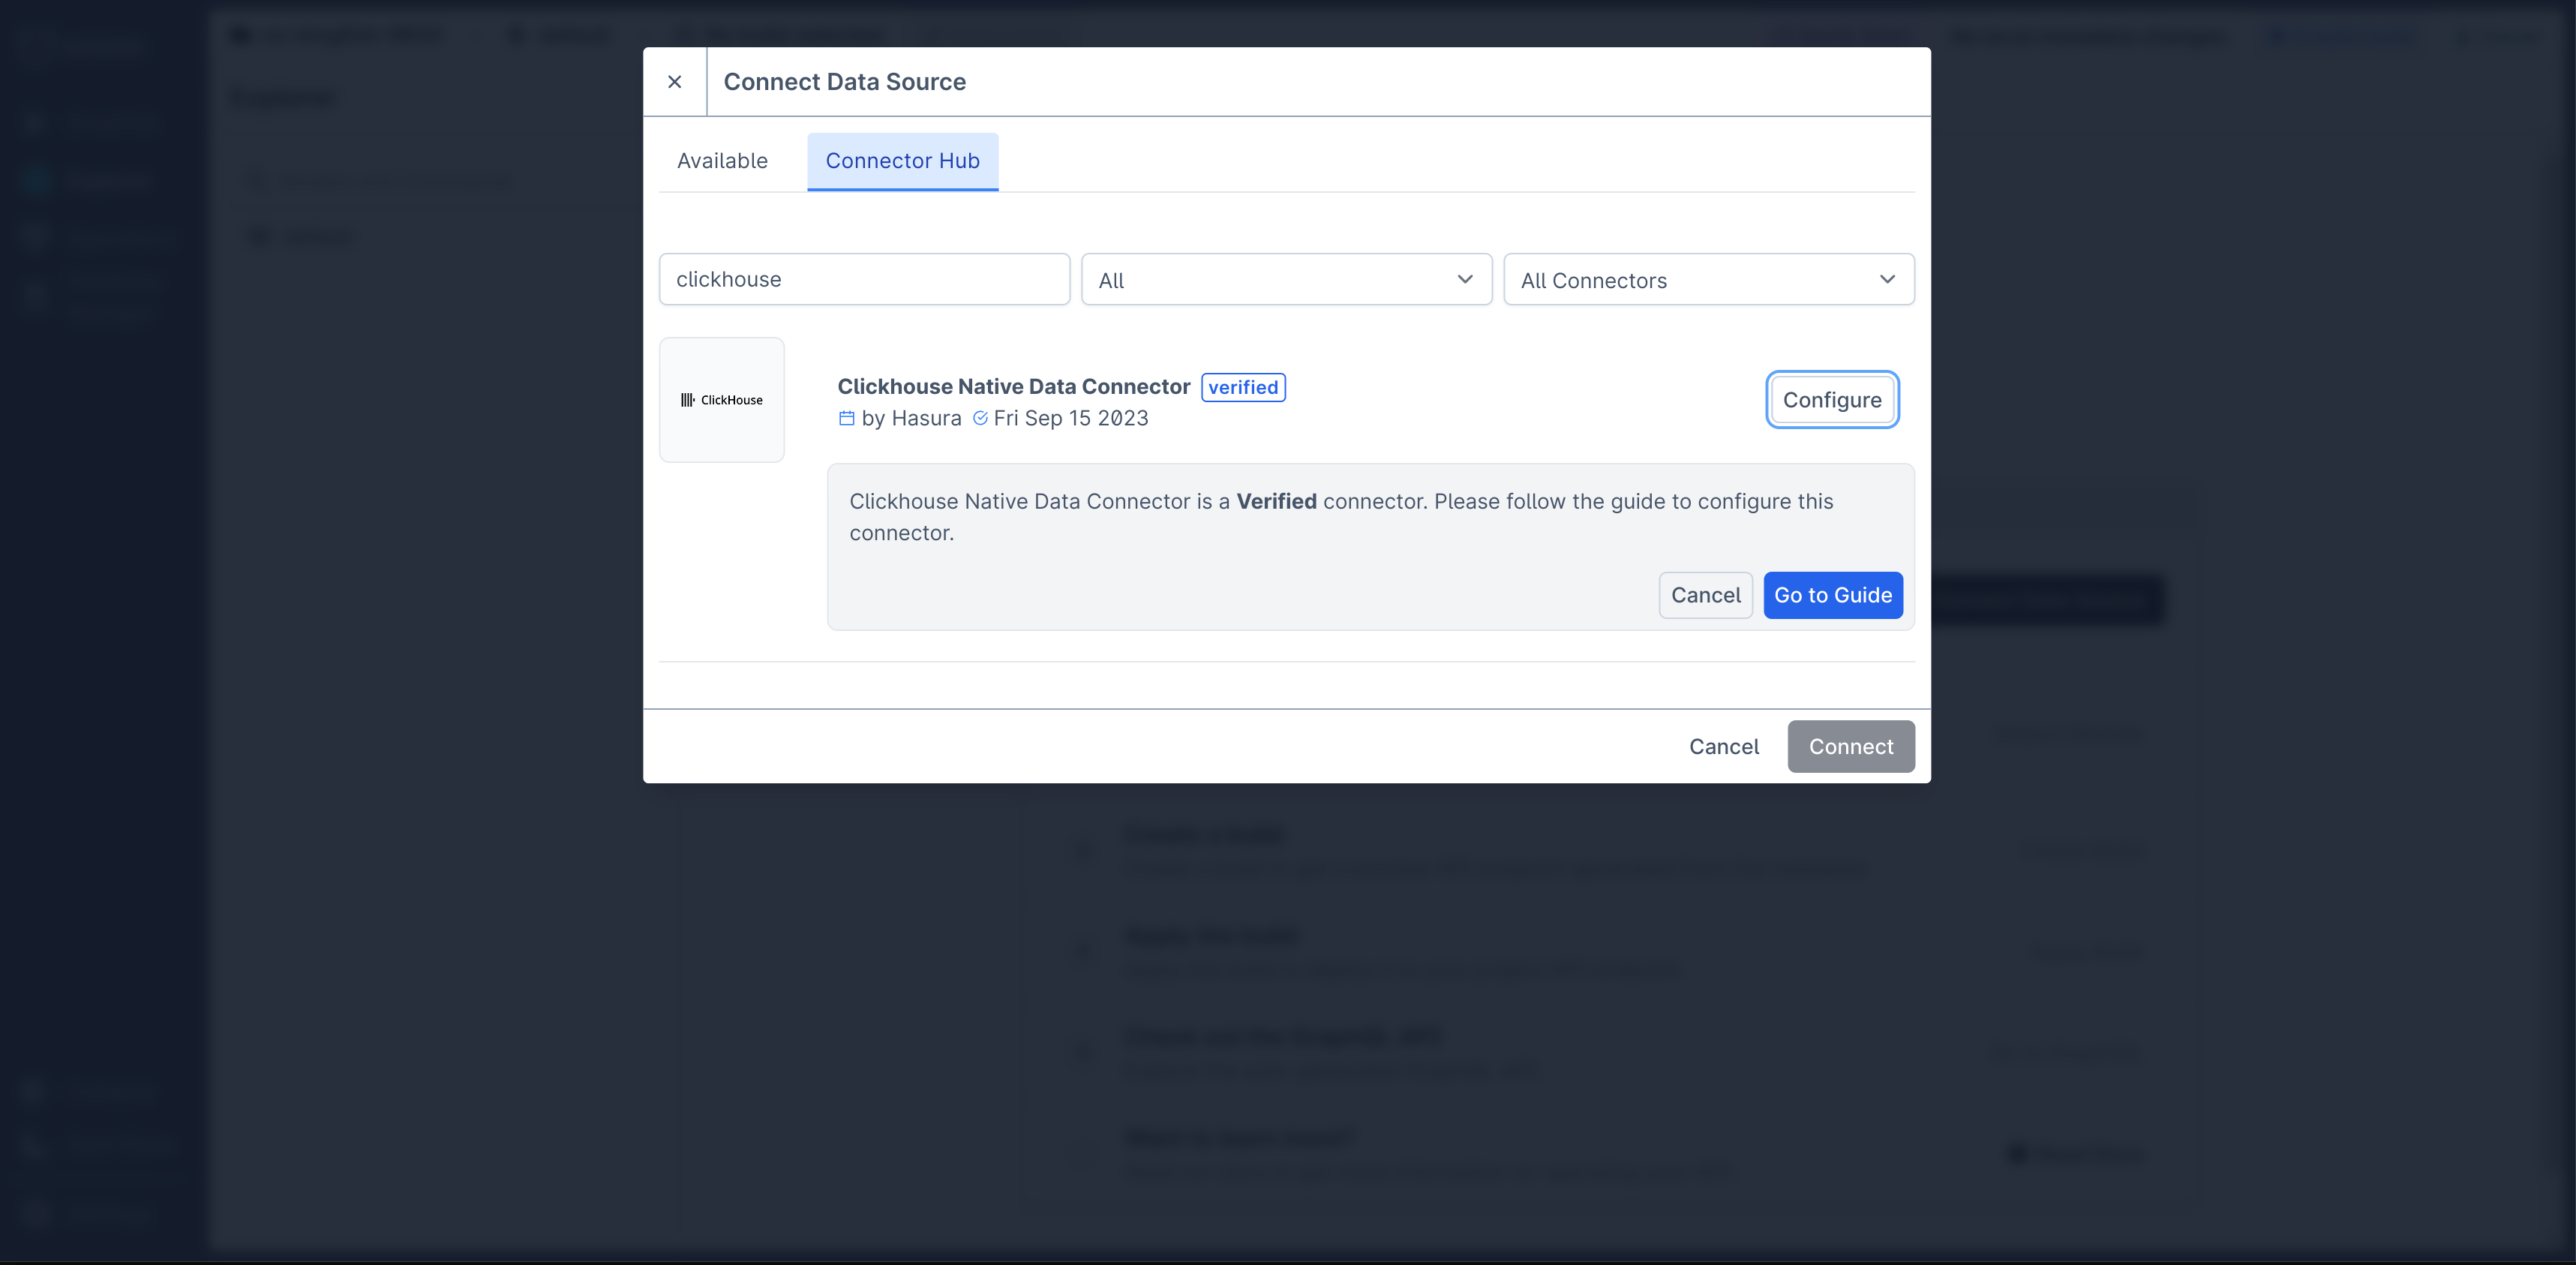The width and height of the screenshot is (2576, 1265).
Task: Click the Configure button
Action: coord(1832,400)
